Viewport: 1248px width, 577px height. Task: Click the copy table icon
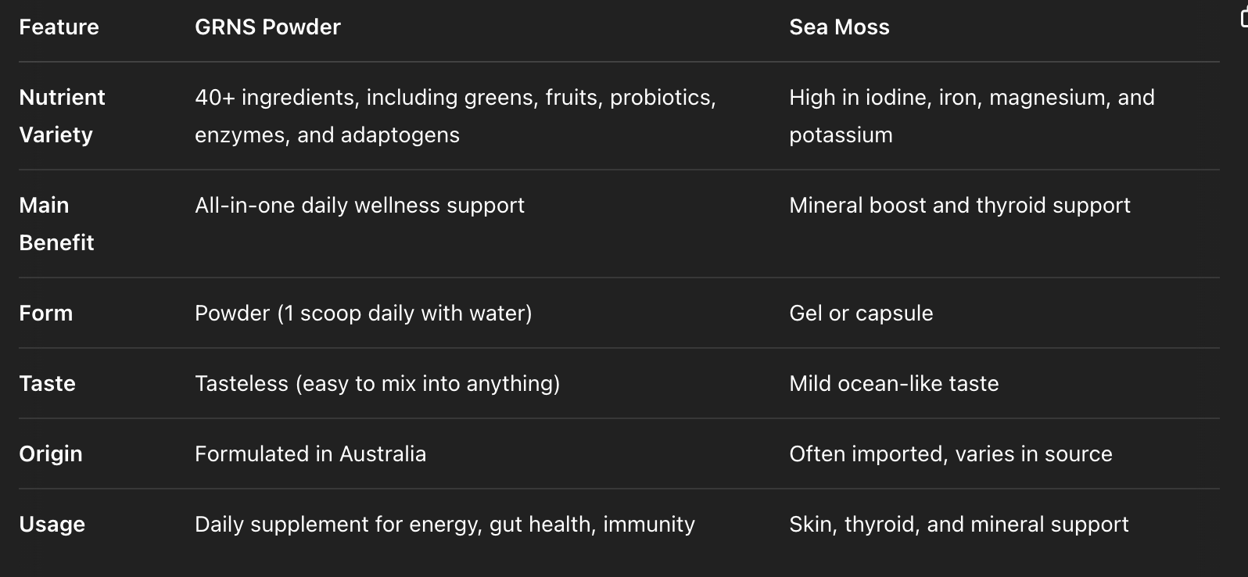[1243, 19]
